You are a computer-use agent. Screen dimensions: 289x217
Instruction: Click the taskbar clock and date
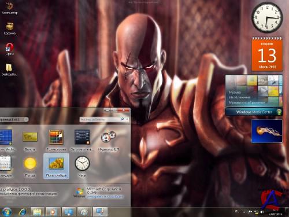click(276, 212)
